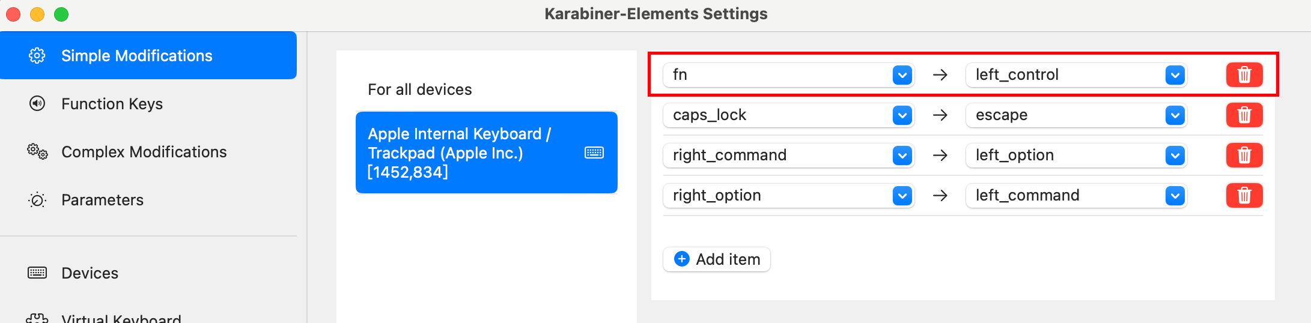Delete the caps_lock to escape mapping
The height and width of the screenshot is (323, 1311).
(x=1244, y=115)
